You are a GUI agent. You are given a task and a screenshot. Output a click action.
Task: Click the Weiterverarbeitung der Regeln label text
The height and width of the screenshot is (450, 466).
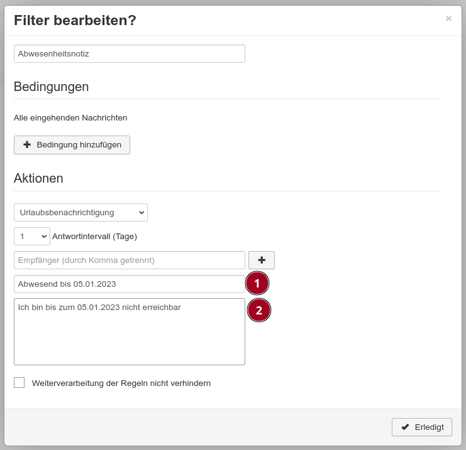(121, 383)
